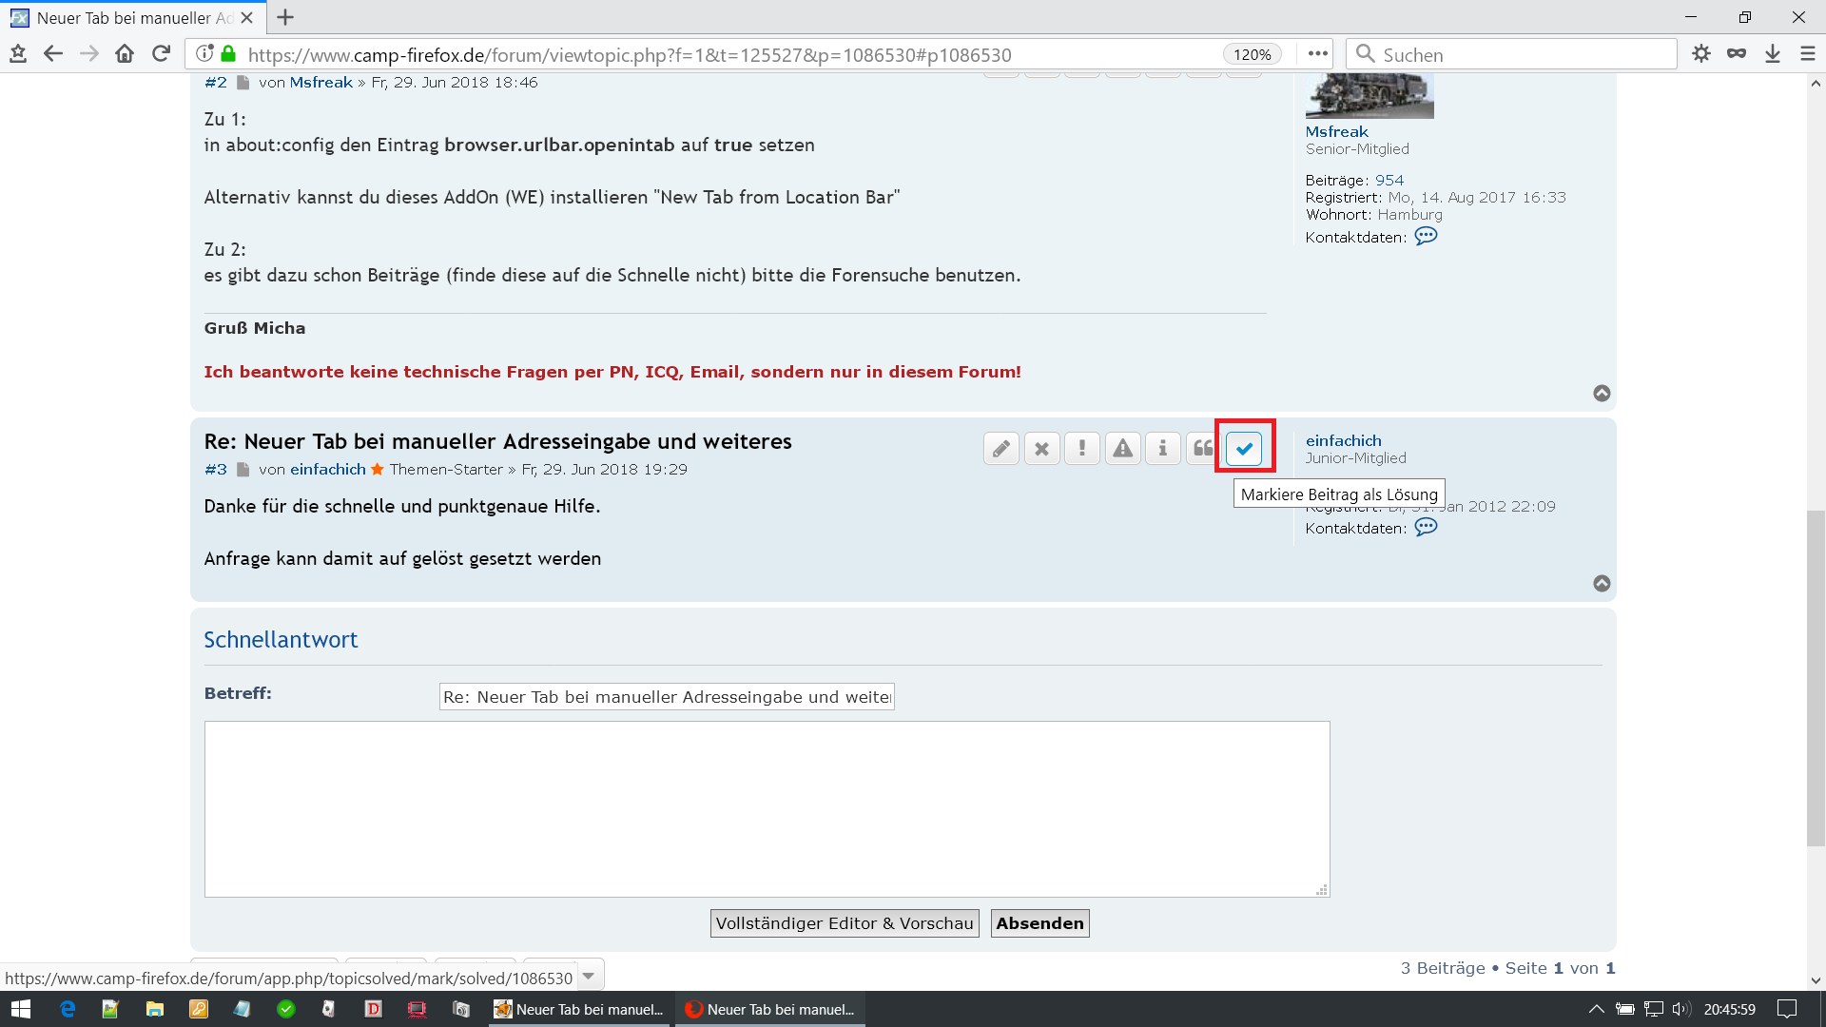This screenshot has height=1027, width=1826.
Task: Jump to top via post #3 arrow
Action: tap(1602, 584)
